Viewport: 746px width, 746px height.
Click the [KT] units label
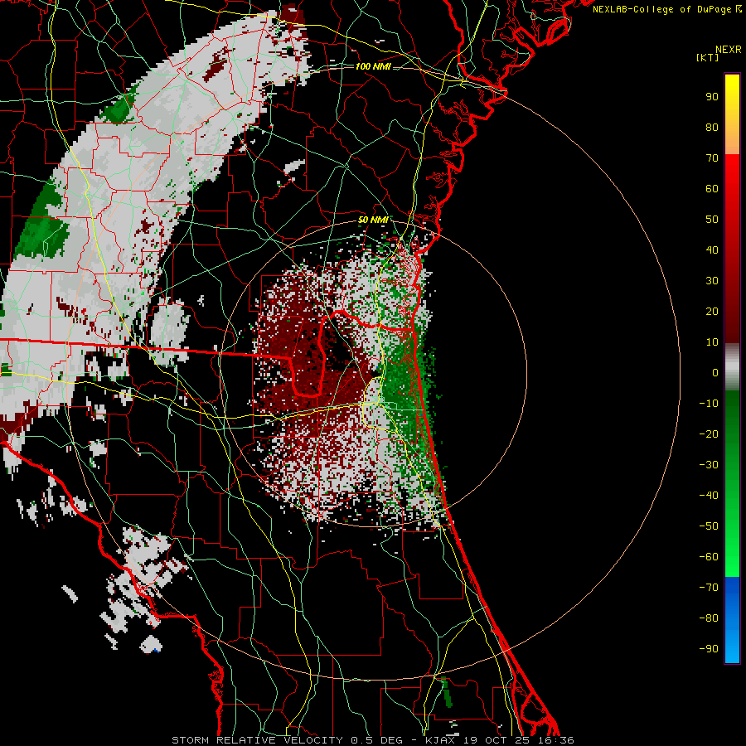tap(708, 57)
